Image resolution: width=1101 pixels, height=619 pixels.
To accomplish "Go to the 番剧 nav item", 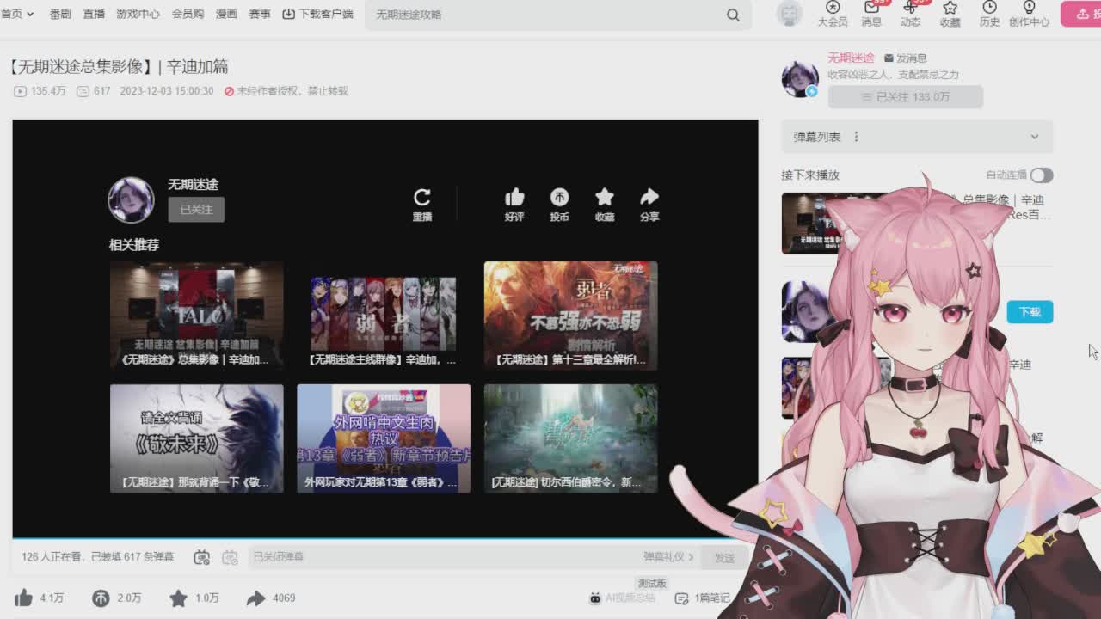I will [x=60, y=14].
